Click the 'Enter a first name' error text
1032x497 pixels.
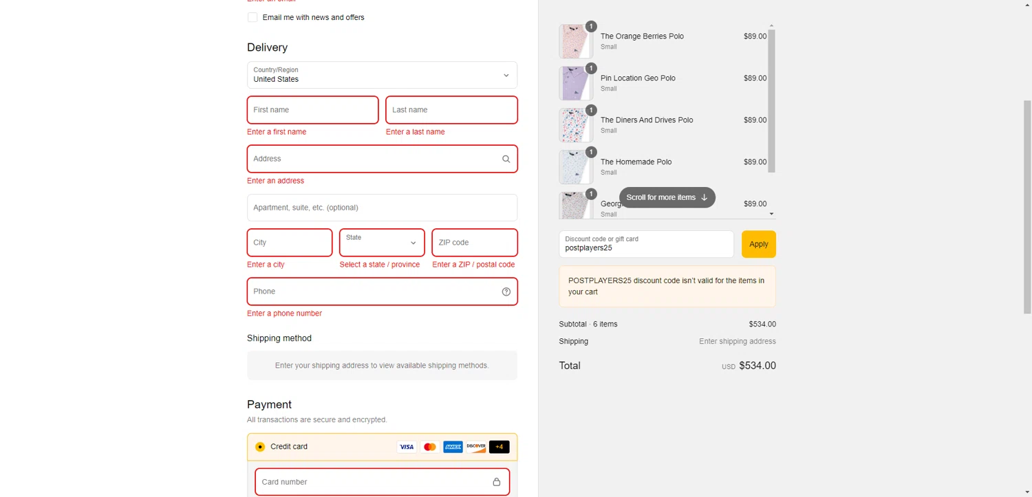277,132
